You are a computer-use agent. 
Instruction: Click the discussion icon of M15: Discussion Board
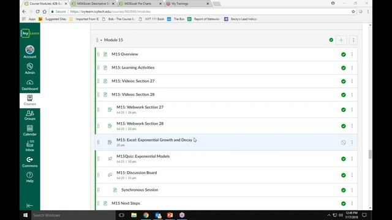coord(110,175)
